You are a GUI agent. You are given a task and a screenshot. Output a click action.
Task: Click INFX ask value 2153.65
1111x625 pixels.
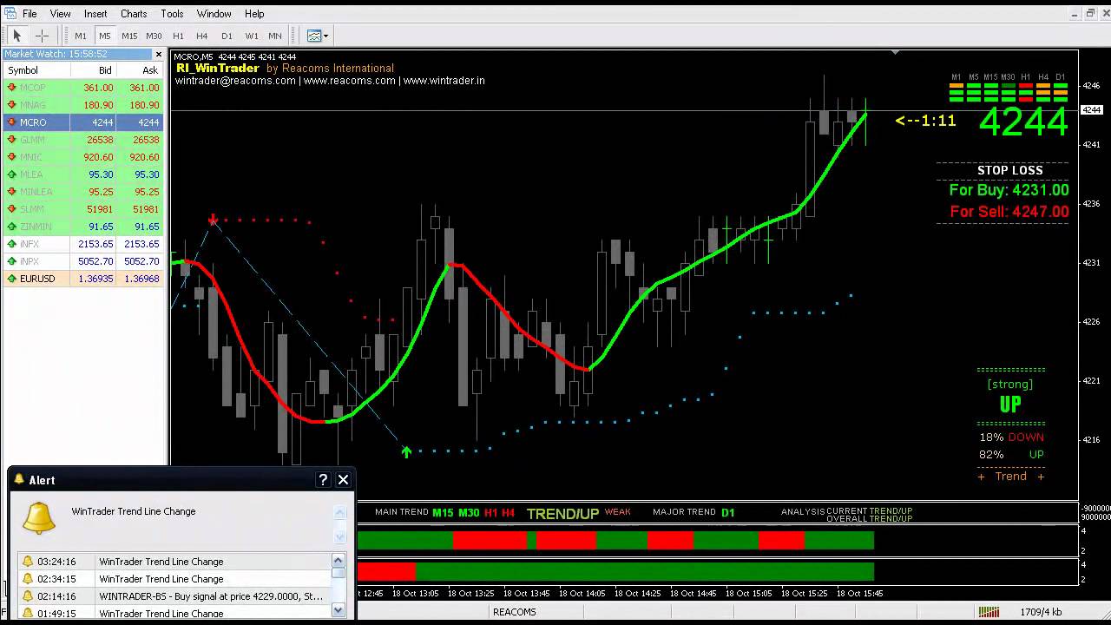click(x=141, y=244)
